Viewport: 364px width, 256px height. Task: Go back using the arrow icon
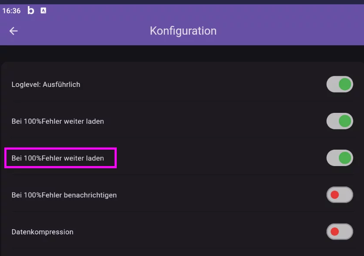click(x=13, y=31)
